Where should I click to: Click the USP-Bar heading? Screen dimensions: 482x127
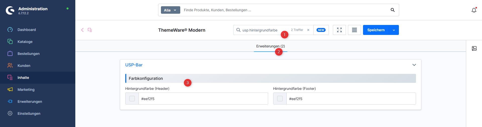(134, 65)
